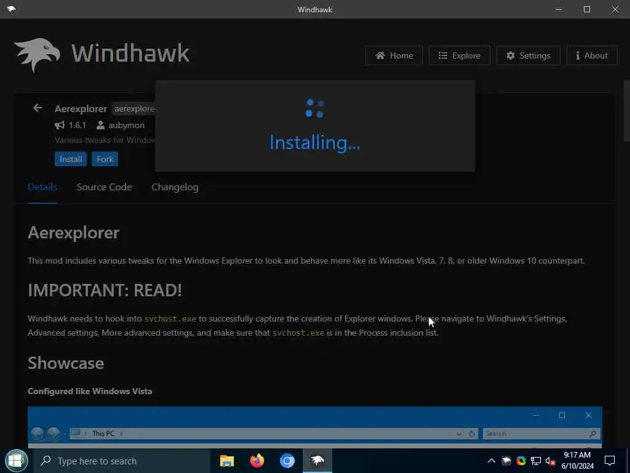Open the About page
This screenshot has height=473, width=630.
[x=591, y=55]
